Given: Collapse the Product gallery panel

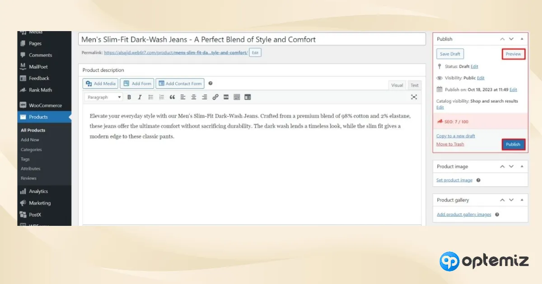Looking at the screenshot, I should (522, 200).
